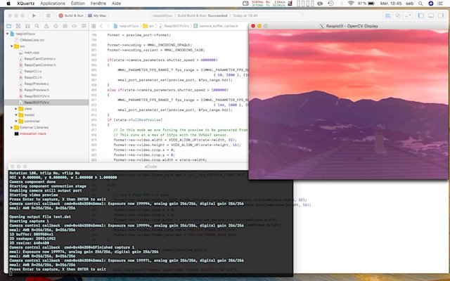Select the Build & Run scheme selector
450x281 pixels.
[x=71, y=15]
